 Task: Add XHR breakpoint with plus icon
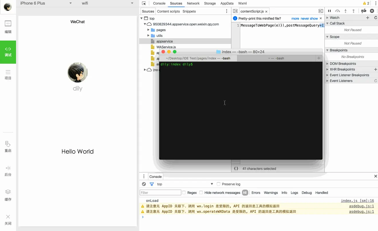tap(376, 69)
